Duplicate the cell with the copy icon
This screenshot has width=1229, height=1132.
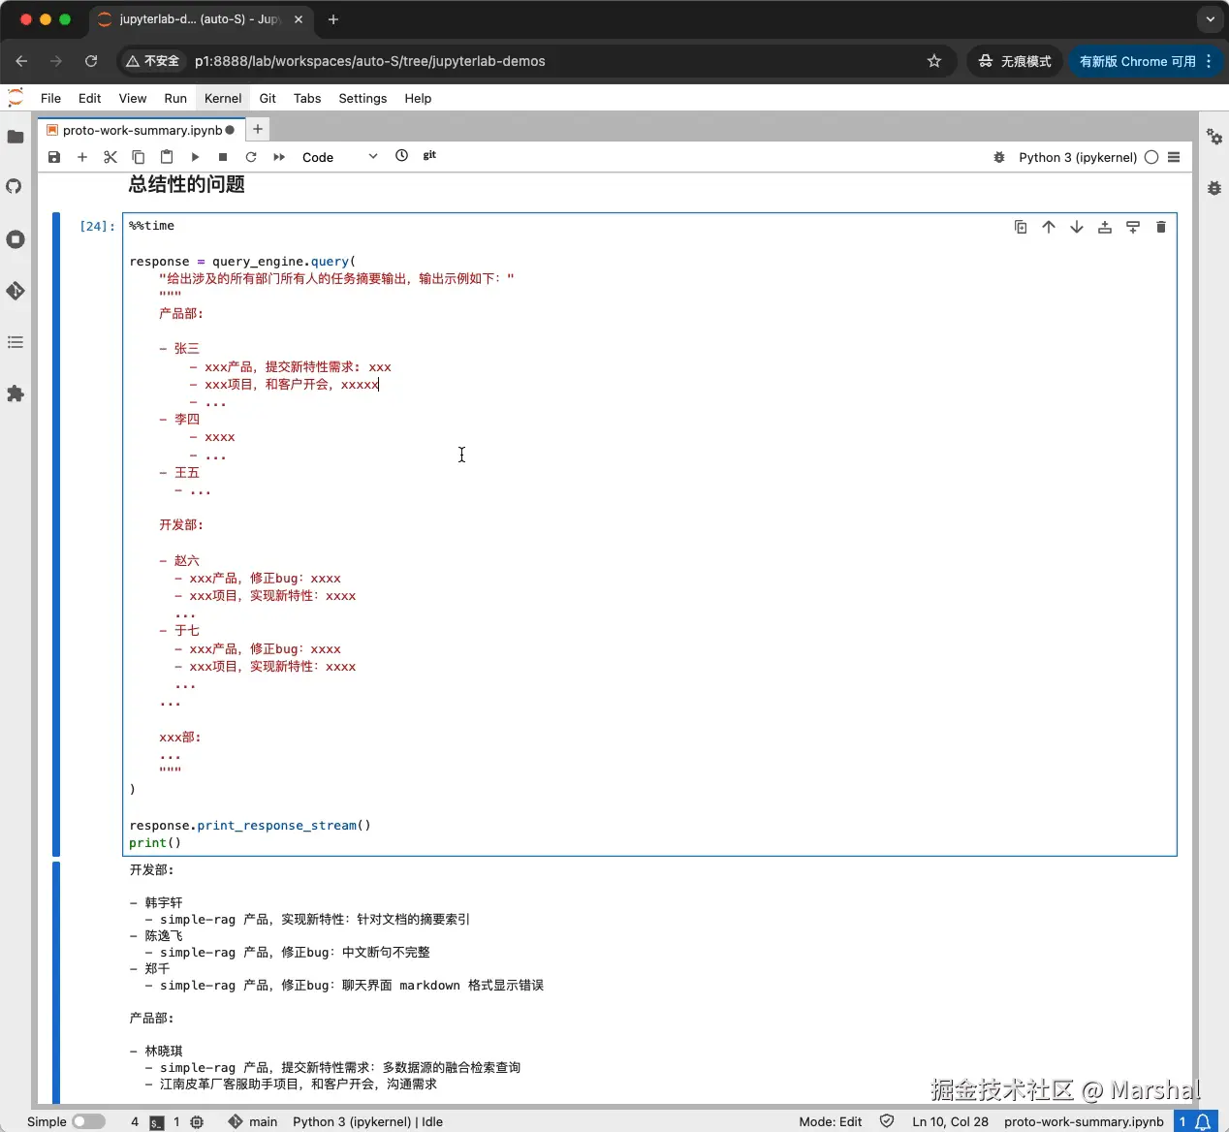[x=1021, y=226]
